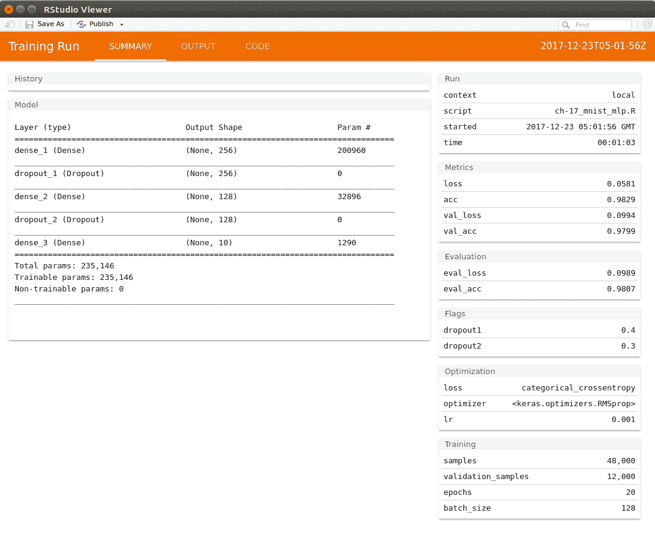Click param count 1290
The height and width of the screenshot is (538, 655).
347,242
